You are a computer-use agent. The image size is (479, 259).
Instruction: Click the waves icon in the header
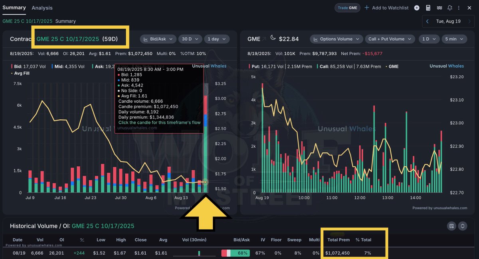pos(439,8)
